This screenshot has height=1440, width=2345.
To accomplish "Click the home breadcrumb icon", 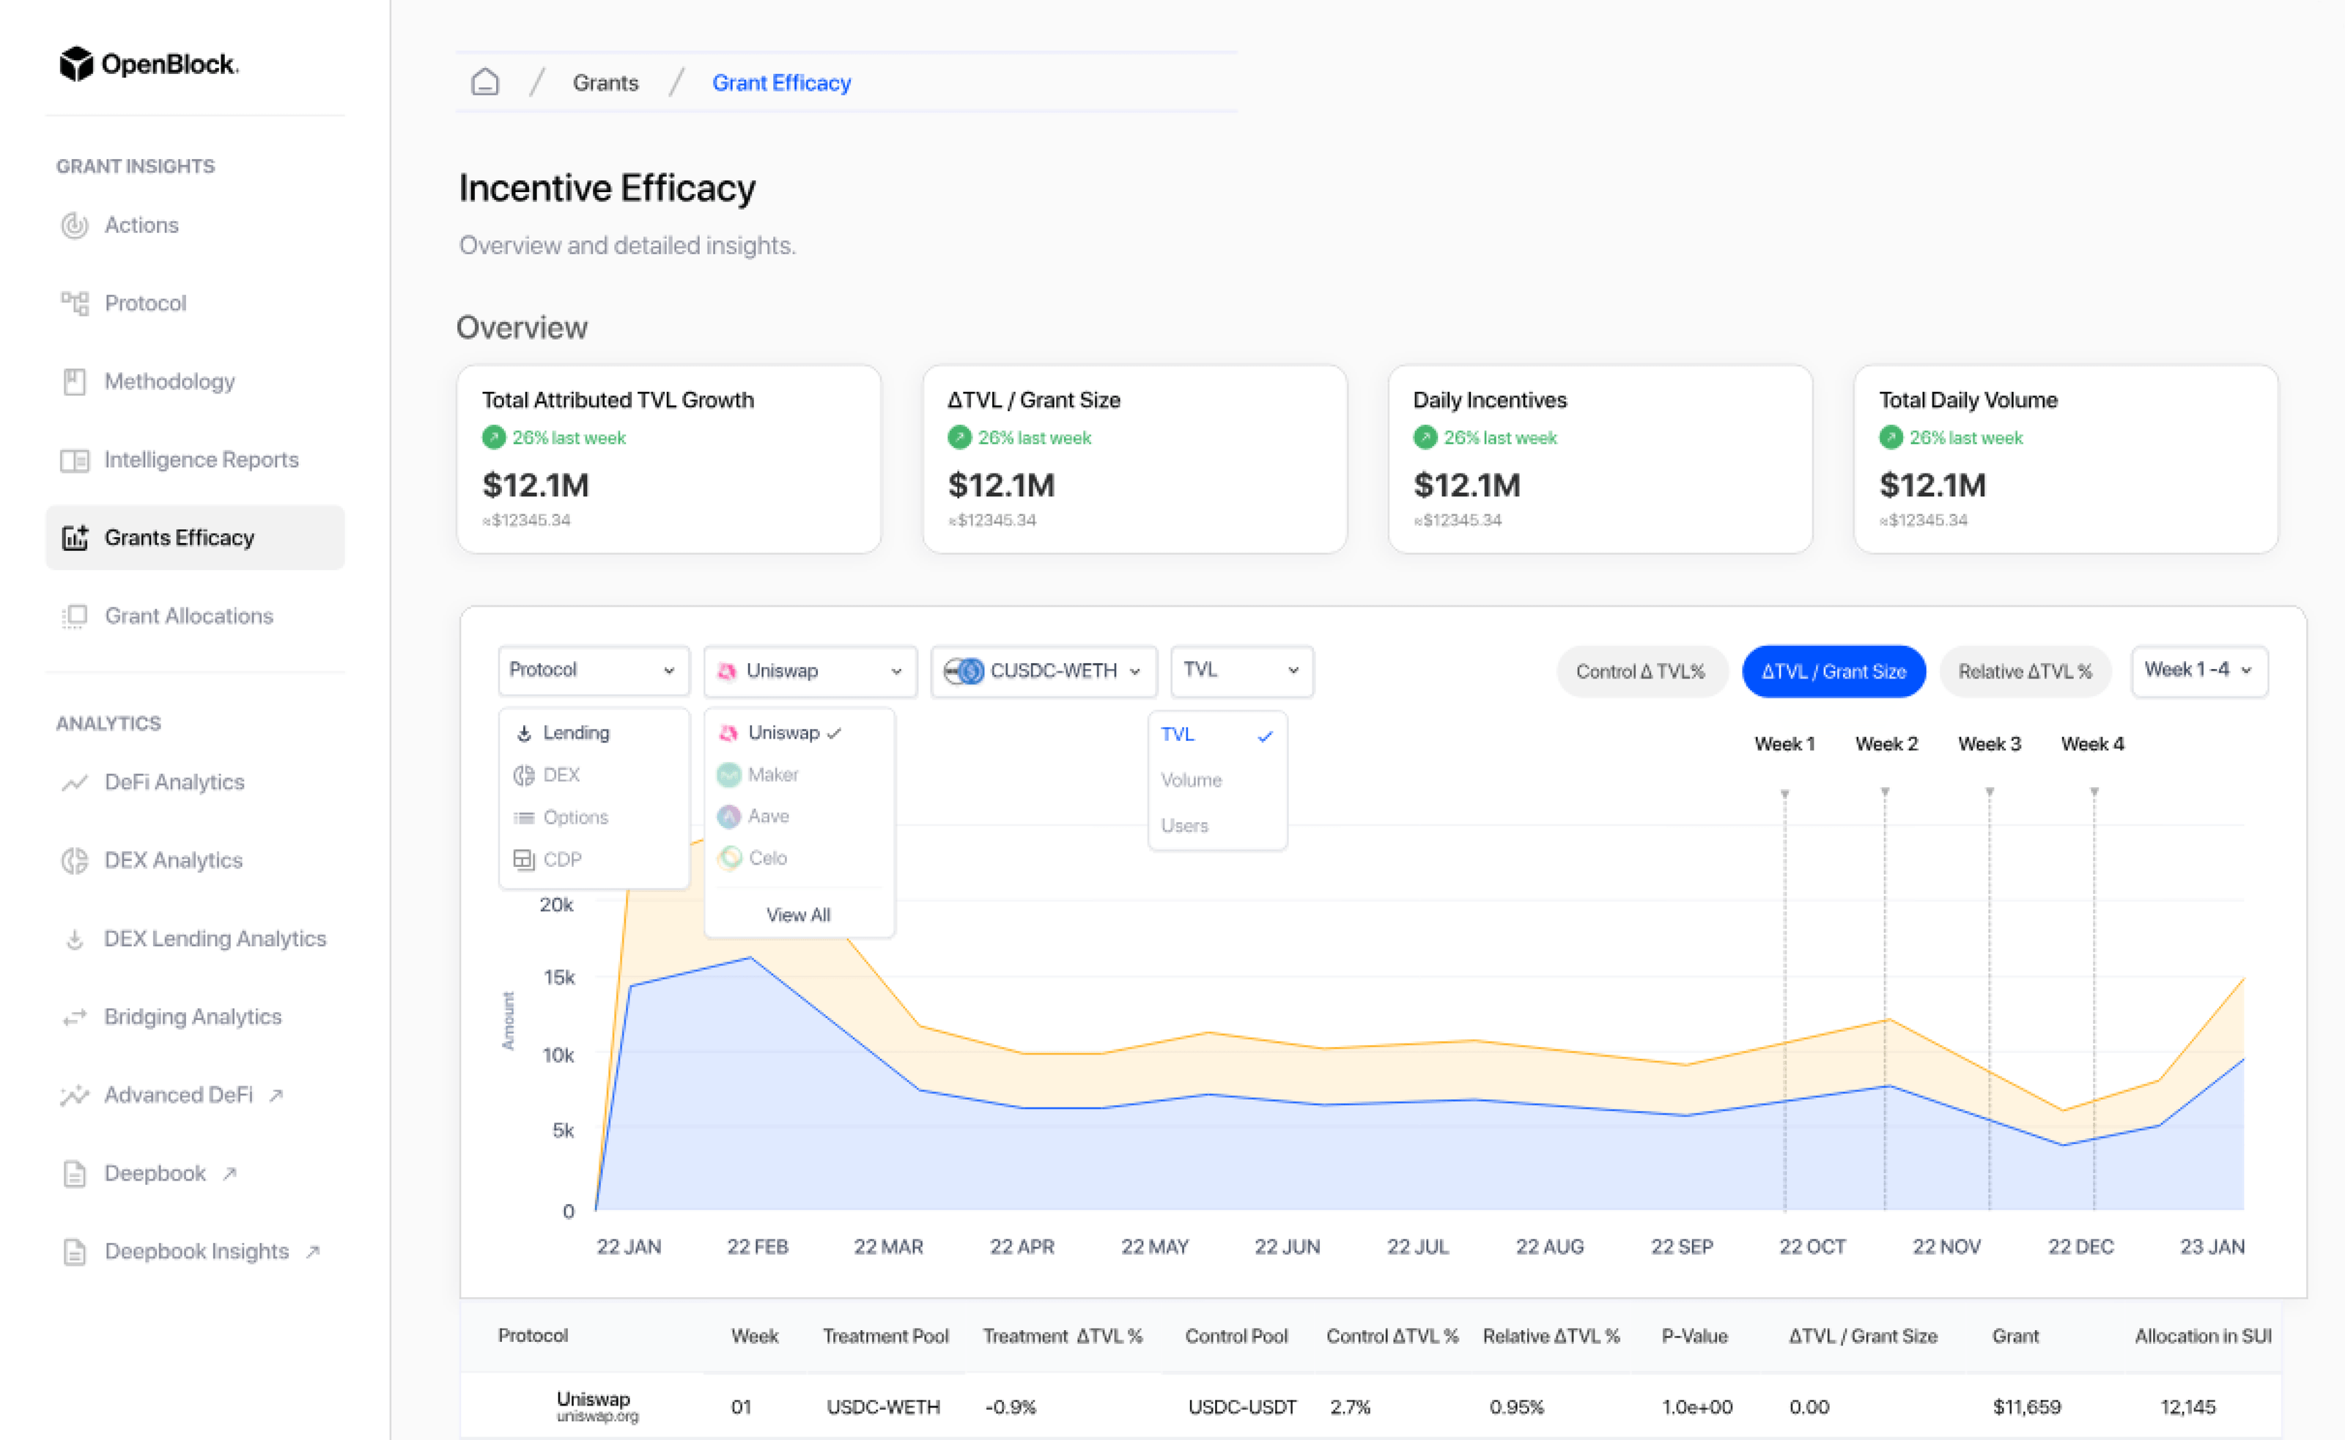I will (484, 82).
